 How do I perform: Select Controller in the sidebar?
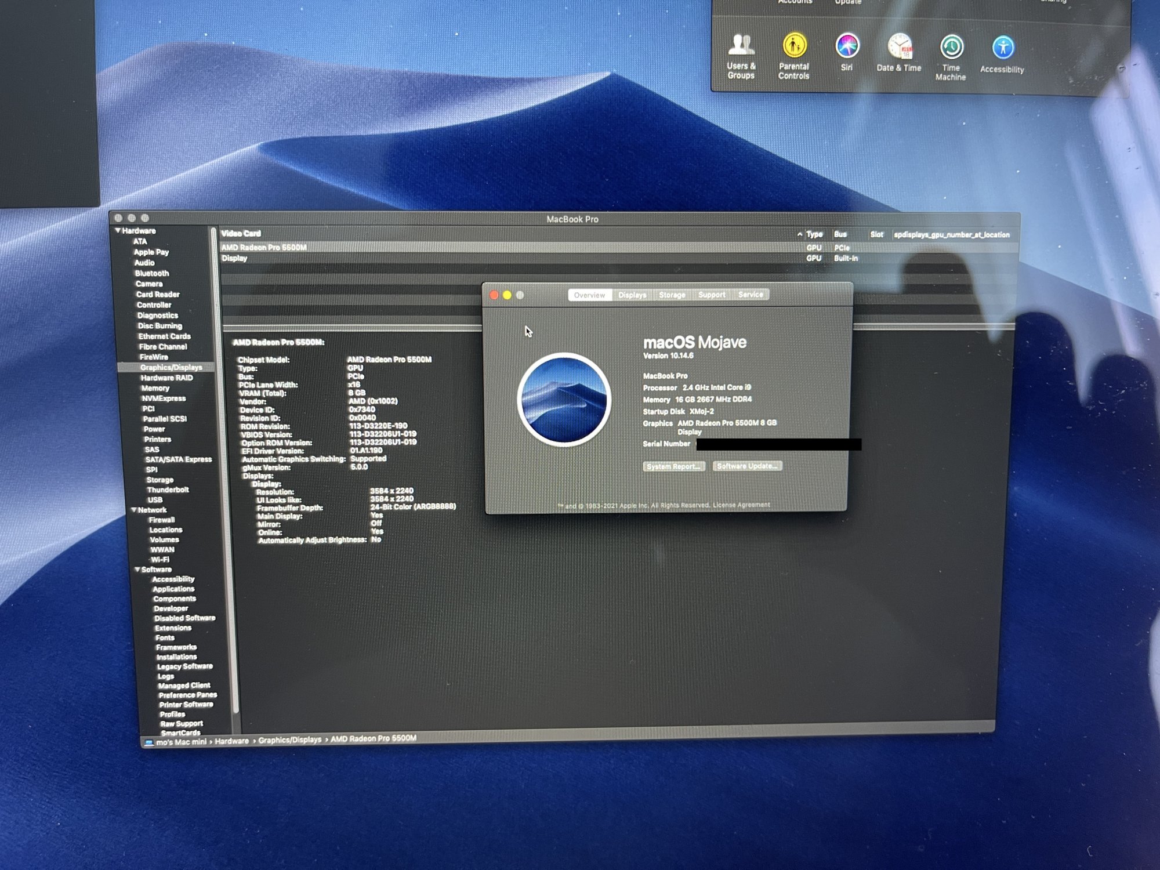(x=154, y=304)
